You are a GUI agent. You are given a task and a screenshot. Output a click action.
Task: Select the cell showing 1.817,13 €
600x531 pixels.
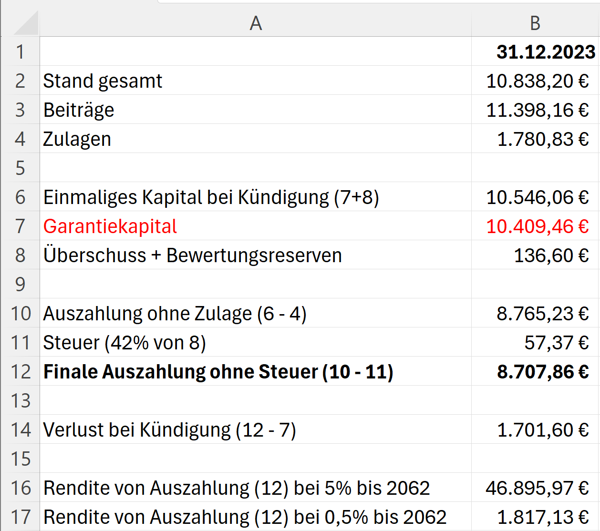click(542, 517)
